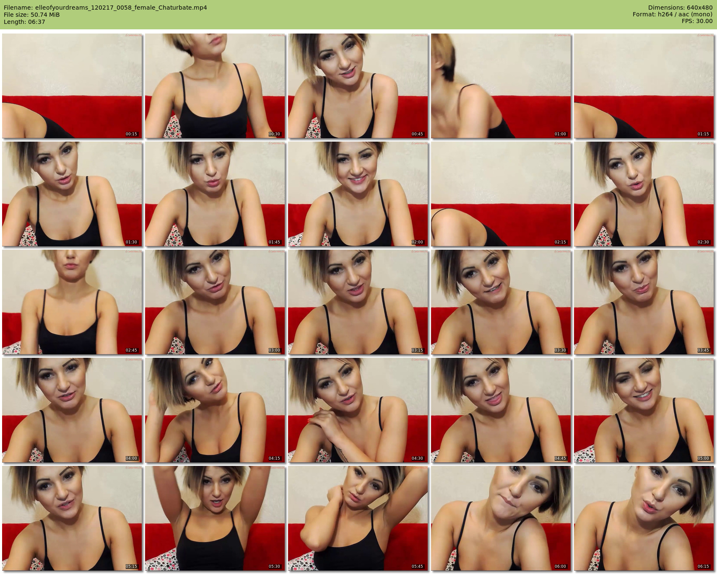
Task: Click the frame thumbnail labeled 03:00
Action: coord(215,302)
